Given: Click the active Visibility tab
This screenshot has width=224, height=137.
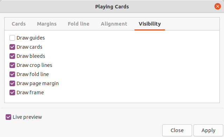Looking at the screenshot, I should point(150,24).
